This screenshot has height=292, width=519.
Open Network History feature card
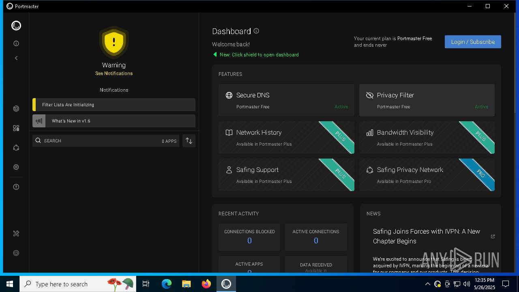coord(286,137)
